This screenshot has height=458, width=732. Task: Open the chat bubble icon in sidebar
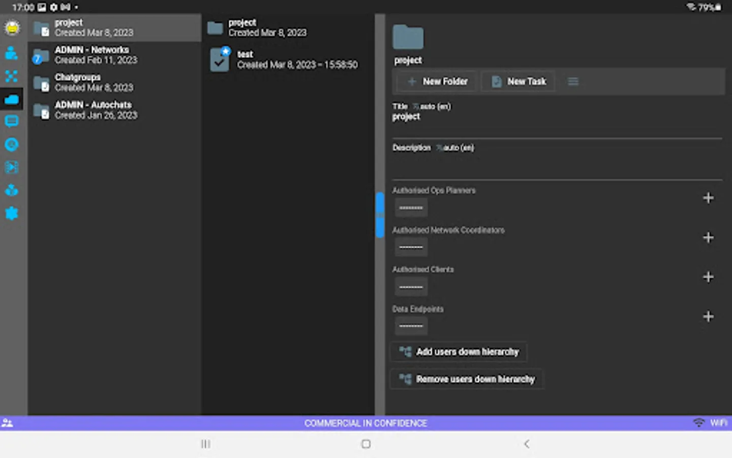[x=11, y=122]
